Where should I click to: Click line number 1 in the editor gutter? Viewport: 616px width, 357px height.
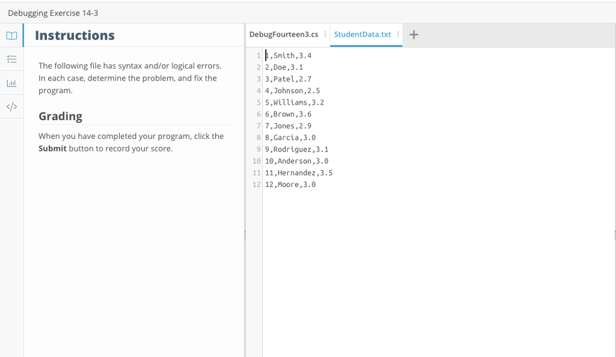tap(257, 55)
